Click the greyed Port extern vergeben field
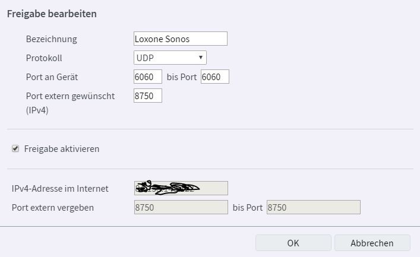Screen dimensions: 420x257 pyautogui.click(x=181, y=207)
